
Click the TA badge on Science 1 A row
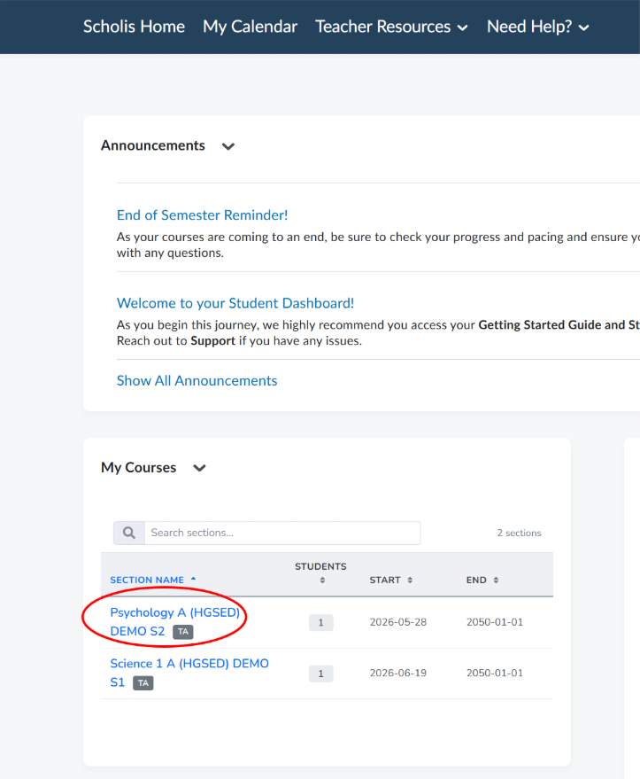(x=143, y=683)
